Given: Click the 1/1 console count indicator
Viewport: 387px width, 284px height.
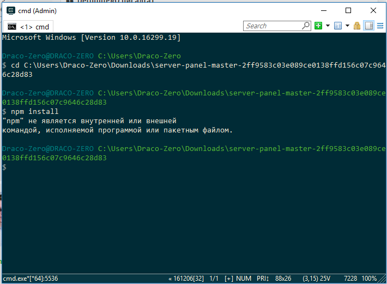Looking at the screenshot, I should pos(214,279).
